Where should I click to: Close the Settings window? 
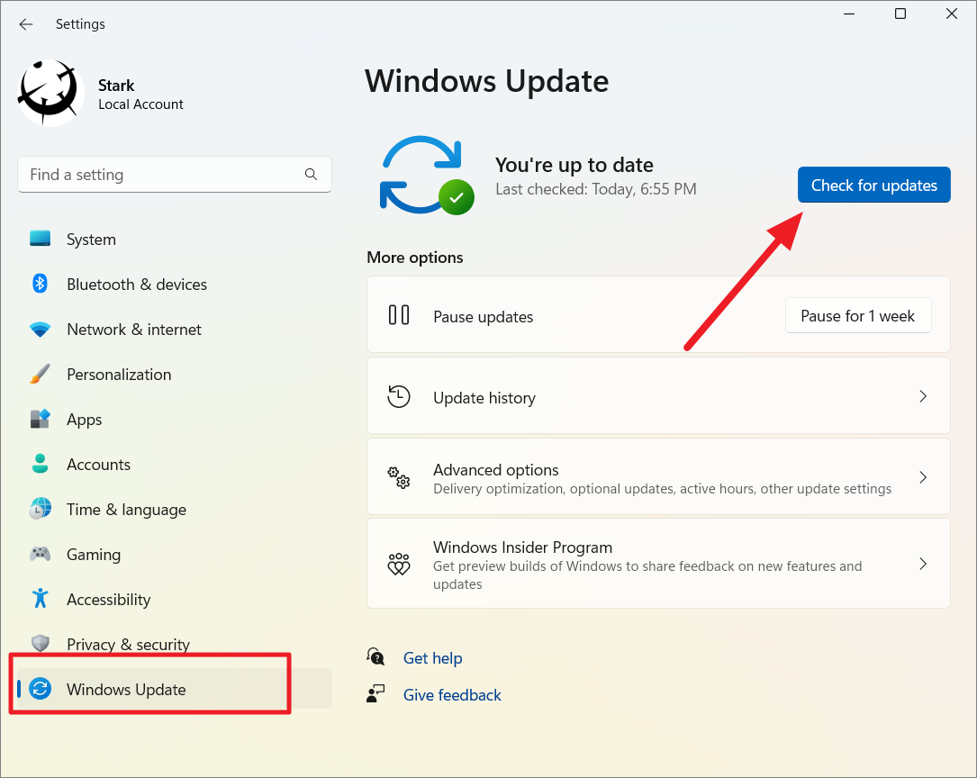click(x=952, y=14)
